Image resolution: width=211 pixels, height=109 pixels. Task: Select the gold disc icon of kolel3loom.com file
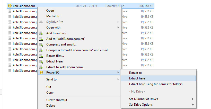(10, 6)
